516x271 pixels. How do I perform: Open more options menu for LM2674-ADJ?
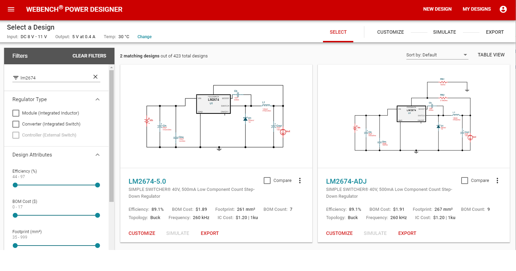click(x=497, y=181)
